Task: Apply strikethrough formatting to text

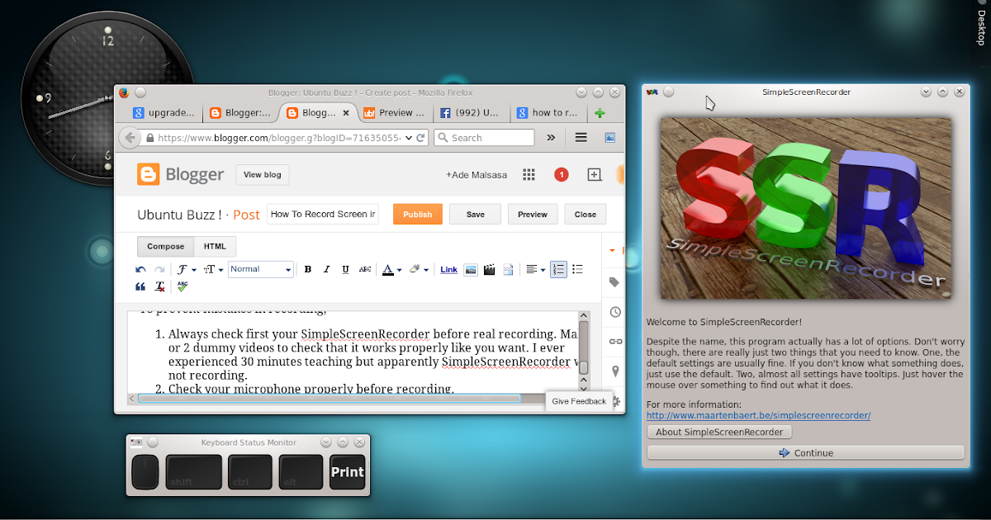Action: [365, 269]
